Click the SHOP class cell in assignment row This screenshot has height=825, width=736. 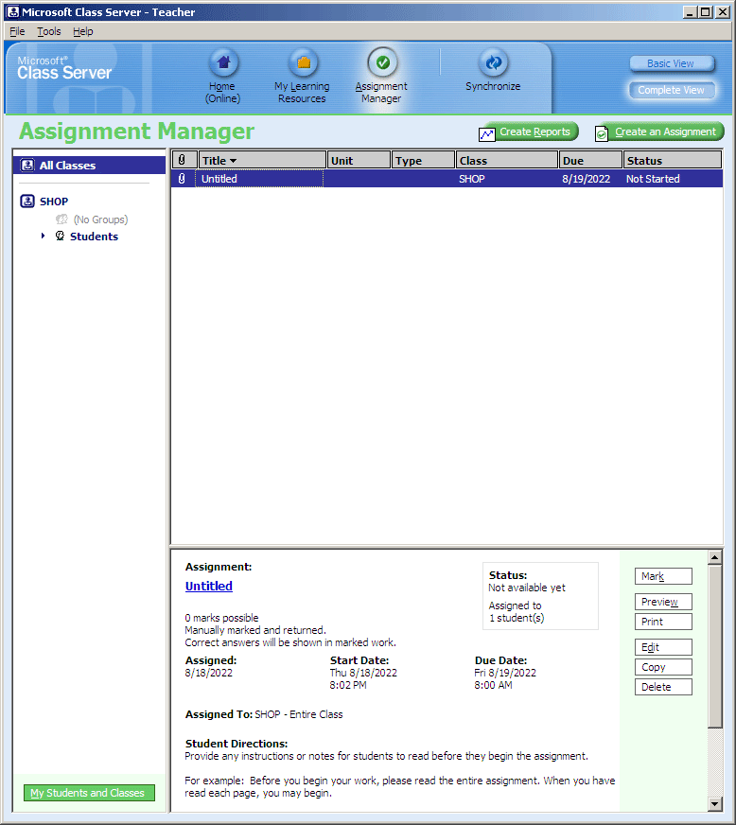coord(472,179)
